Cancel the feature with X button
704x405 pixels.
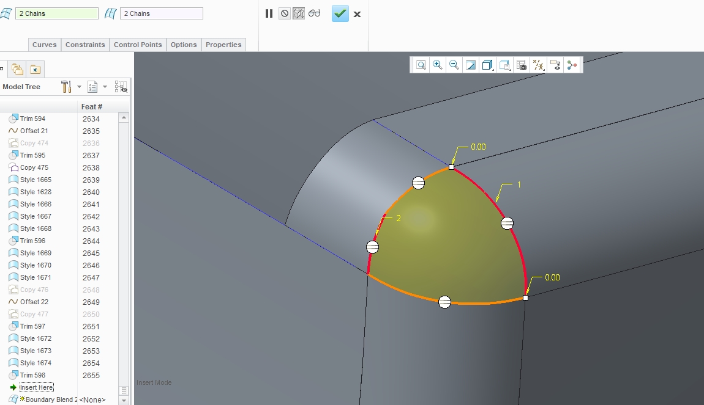coord(357,14)
